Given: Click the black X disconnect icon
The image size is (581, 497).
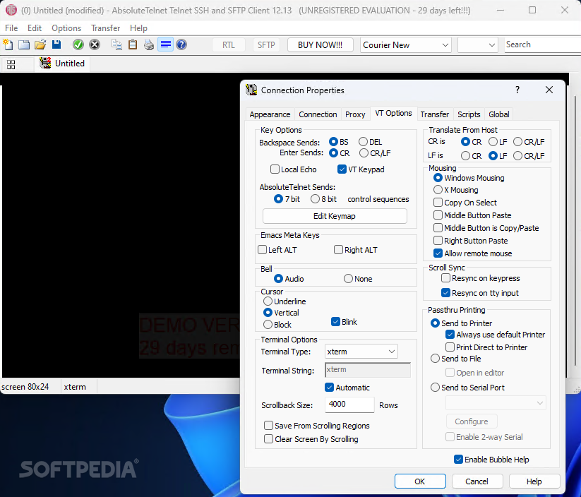Looking at the screenshot, I should point(95,45).
